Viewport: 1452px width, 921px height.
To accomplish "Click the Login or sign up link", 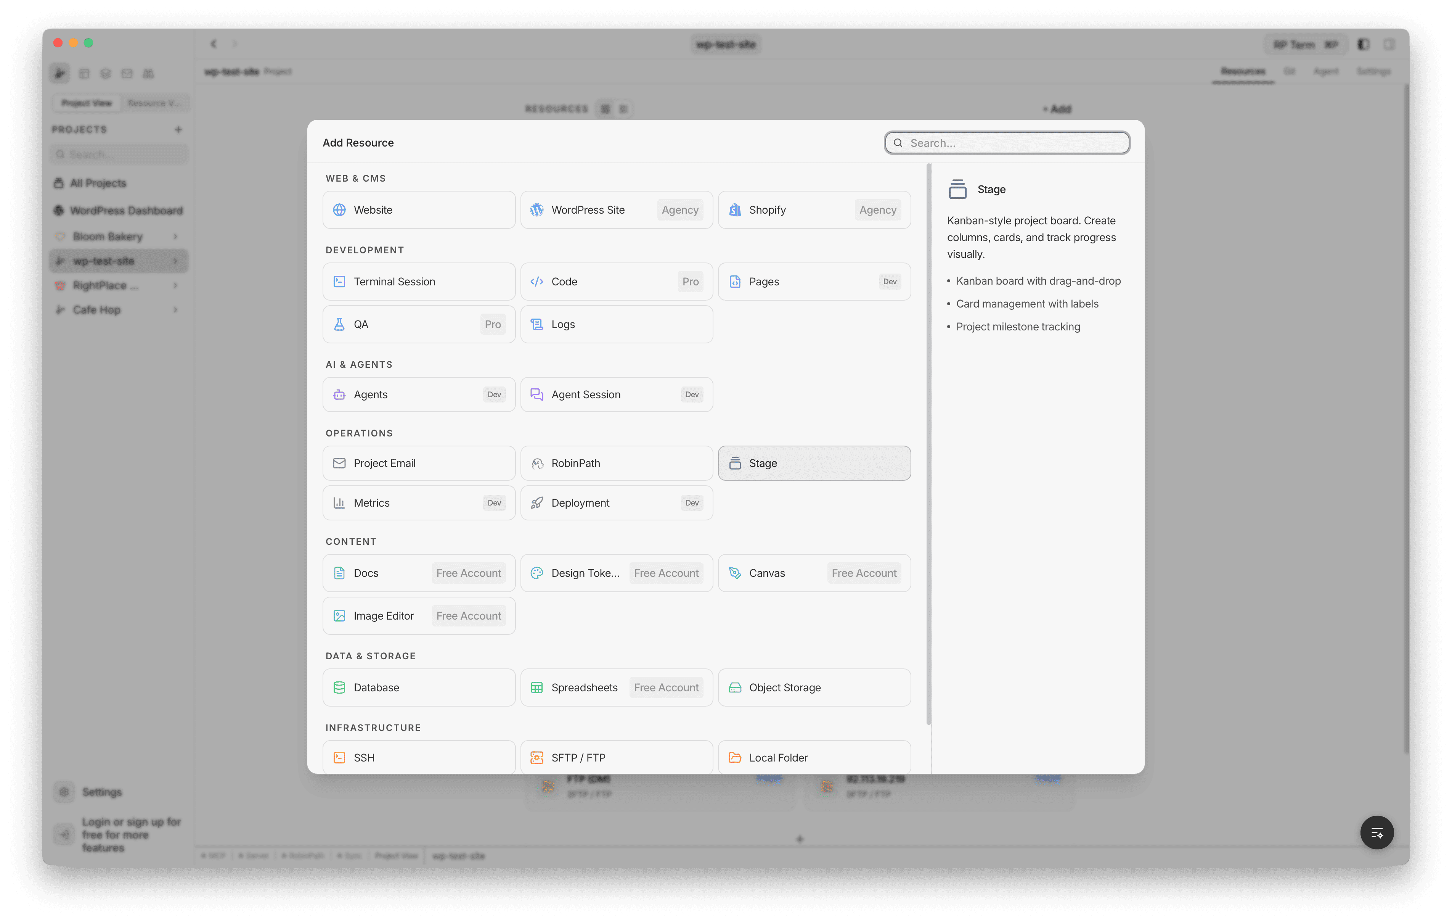I will (131, 834).
